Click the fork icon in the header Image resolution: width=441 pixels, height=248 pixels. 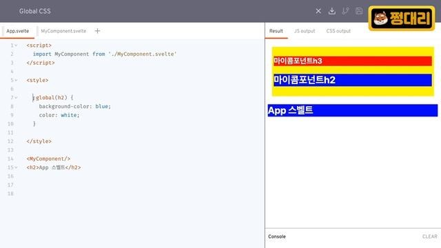tap(345, 11)
